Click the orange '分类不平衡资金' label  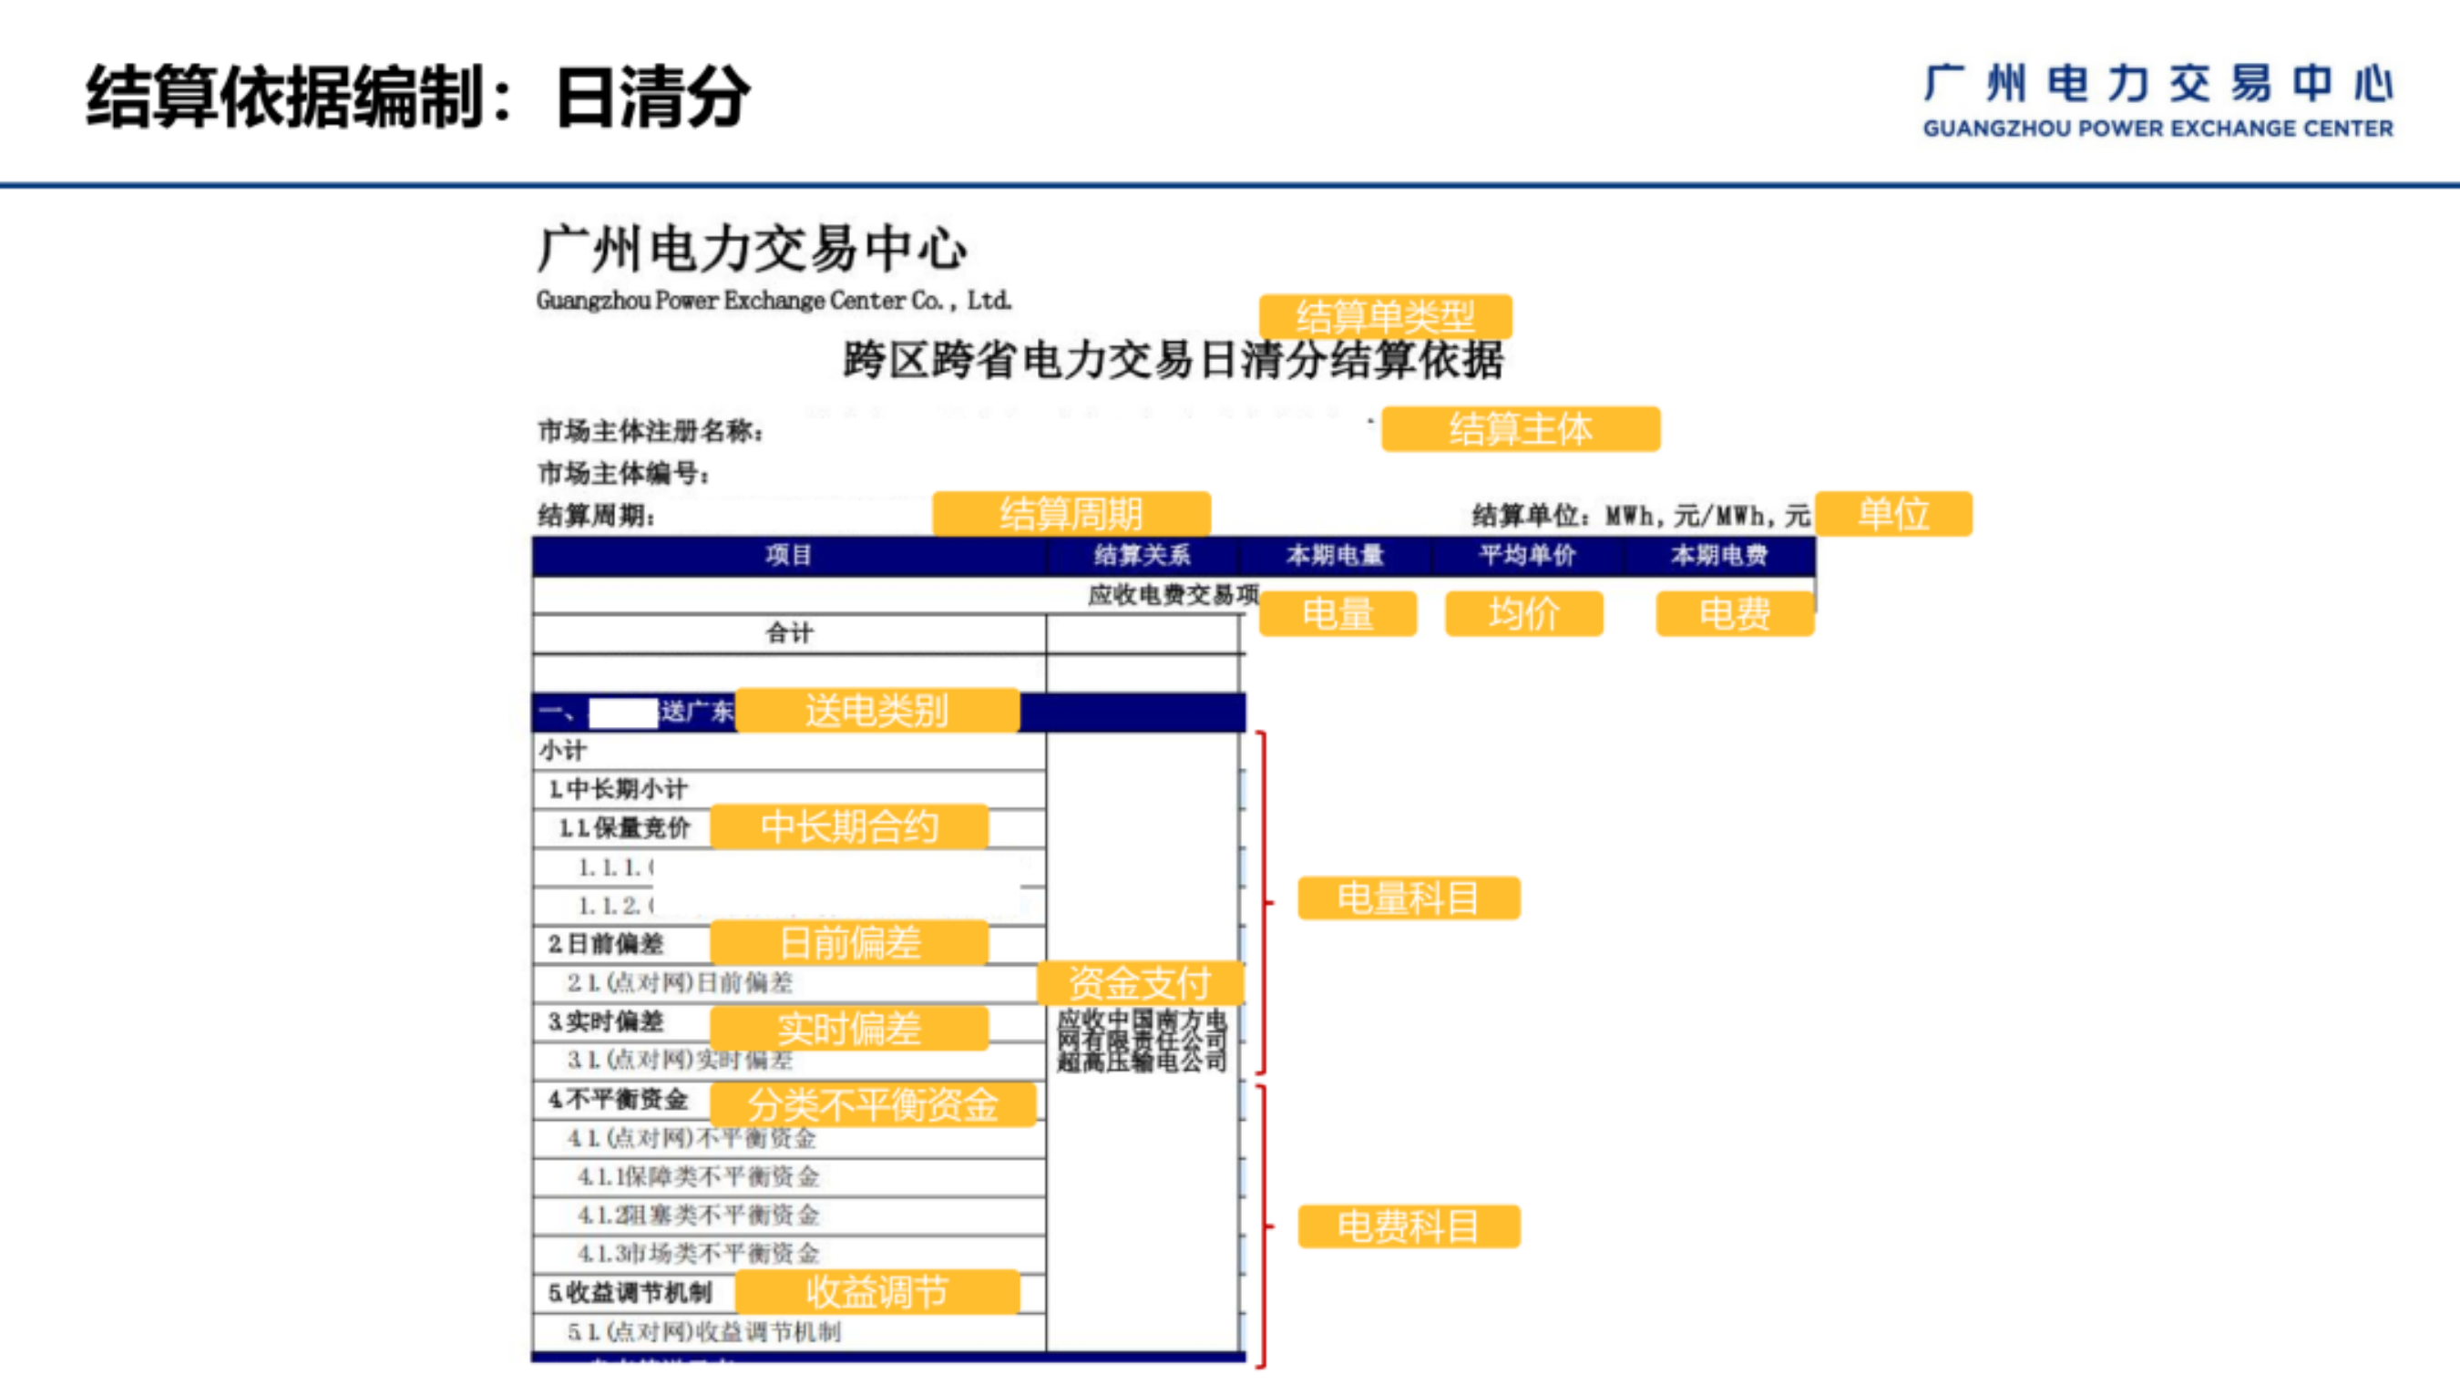point(873,1105)
